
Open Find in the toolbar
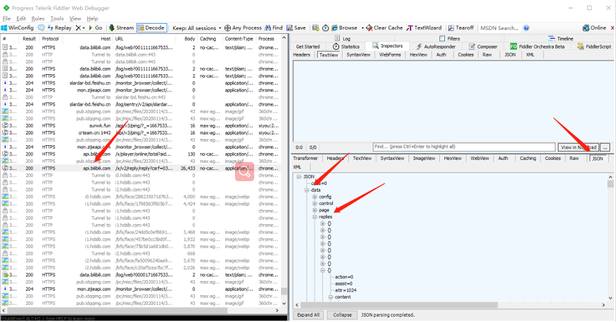coord(274,28)
